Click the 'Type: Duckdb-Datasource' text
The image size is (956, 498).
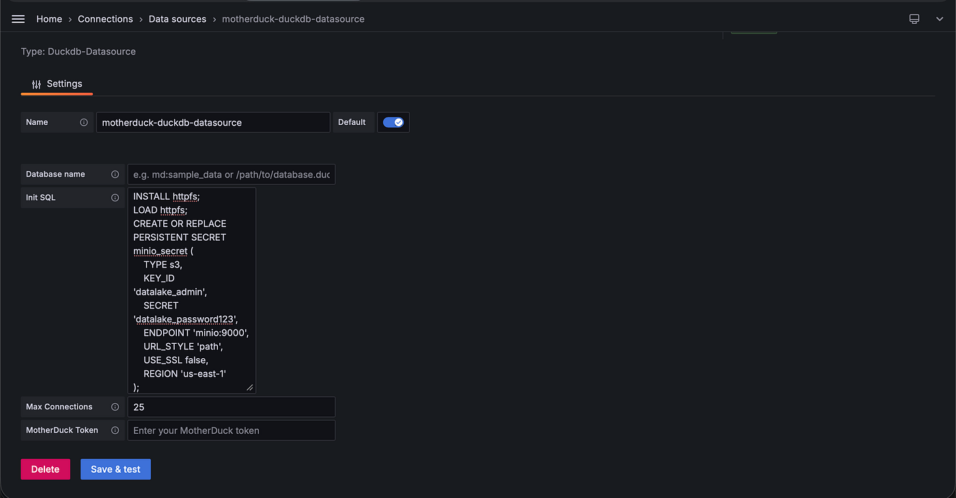tap(79, 51)
